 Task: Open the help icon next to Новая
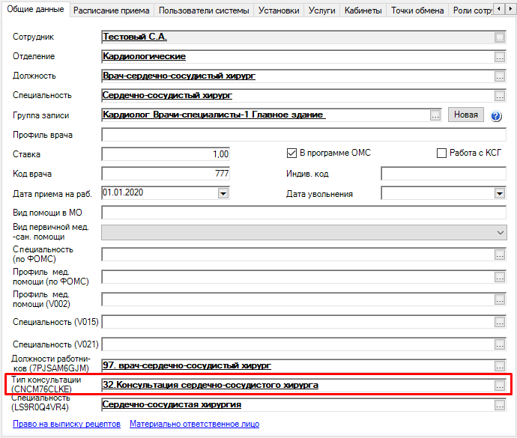pyautogui.click(x=496, y=116)
